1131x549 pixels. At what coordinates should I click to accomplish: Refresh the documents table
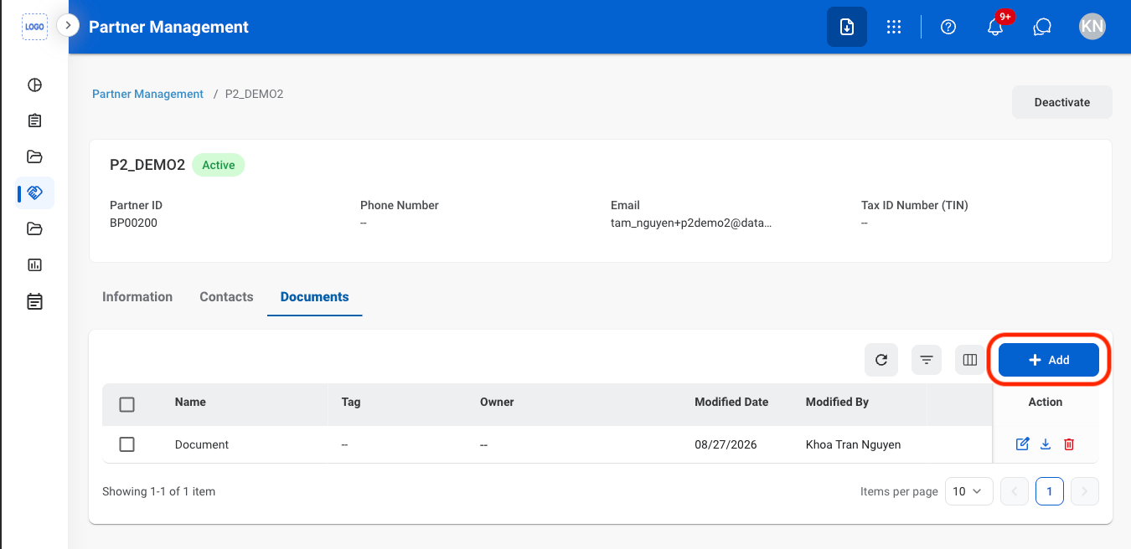[881, 360]
